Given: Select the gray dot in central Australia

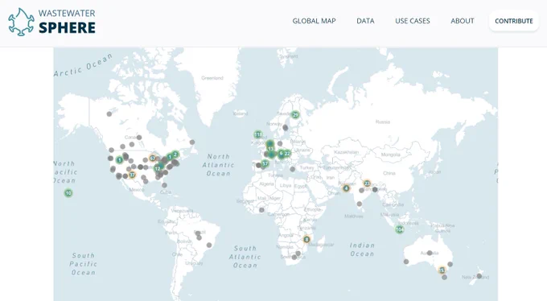Looking at the screenshot, I should click(x=430, y=253).
